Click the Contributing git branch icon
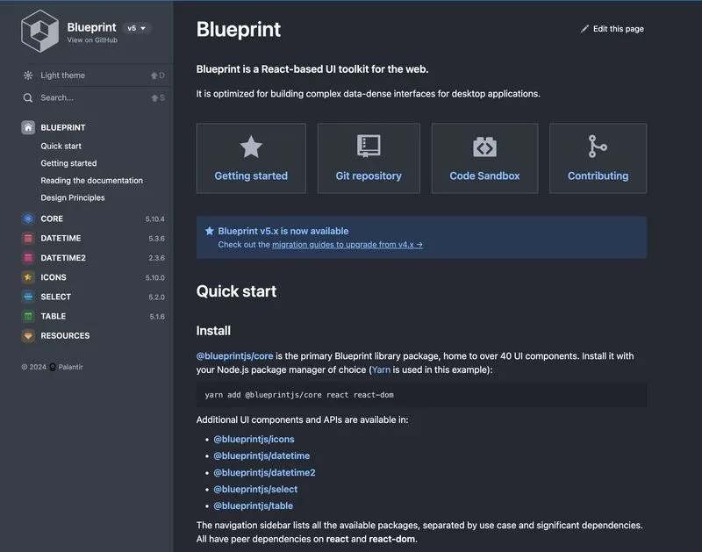 click(x=598, y=147)
